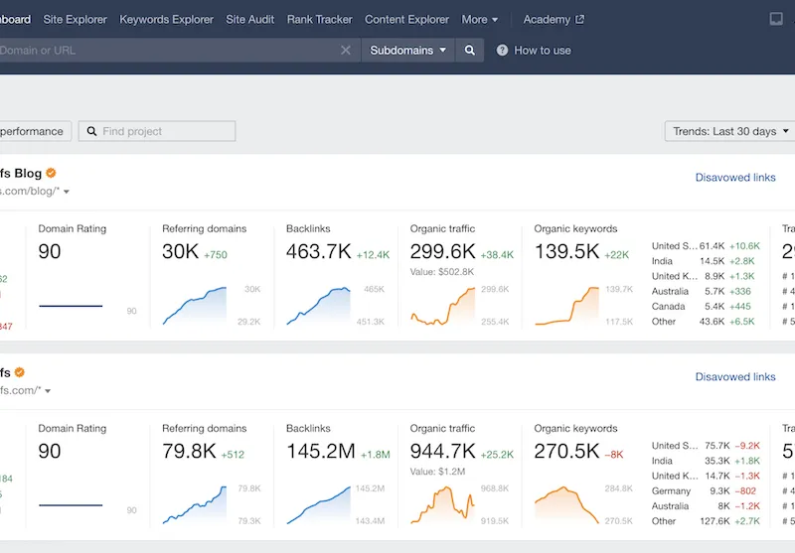Click verified badge on second project

19,372
